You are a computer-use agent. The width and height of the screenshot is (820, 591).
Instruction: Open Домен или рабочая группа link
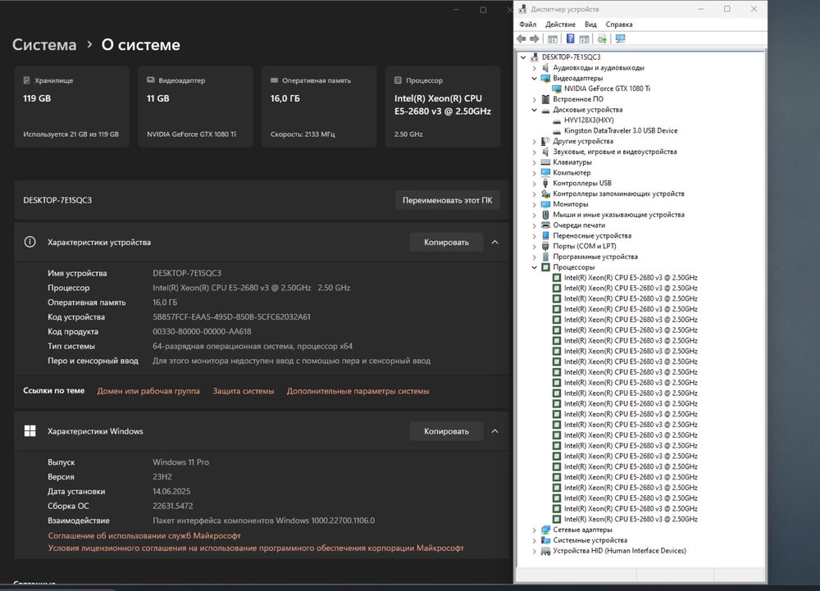pos(148,391)
